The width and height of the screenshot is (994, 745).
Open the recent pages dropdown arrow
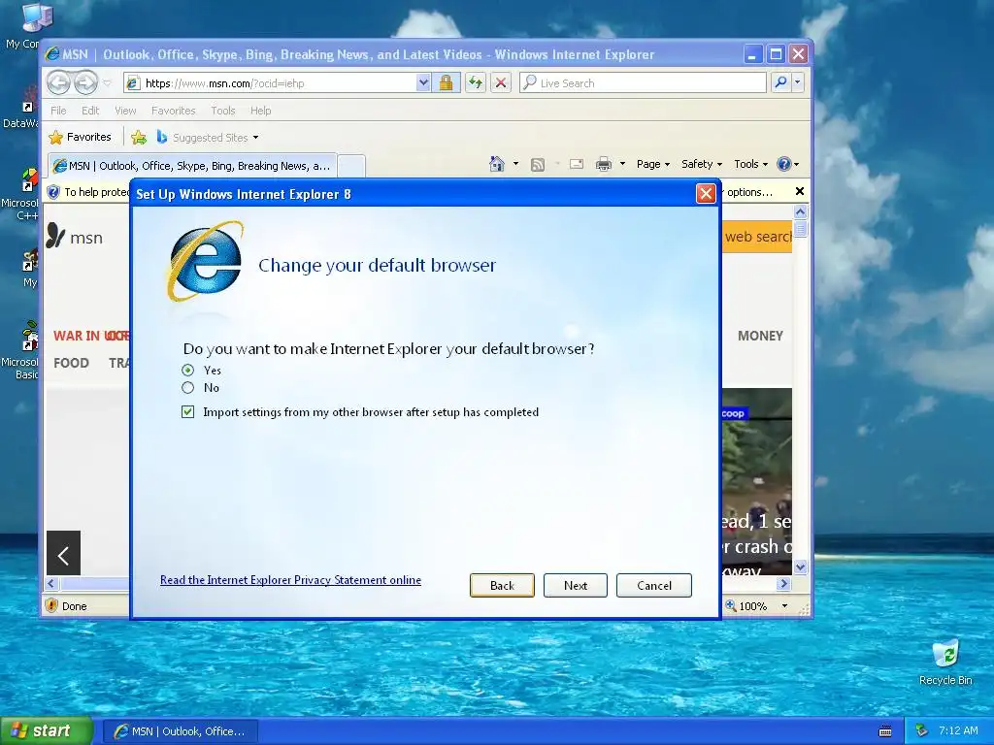pyautogui.click(x=107, y=83)
